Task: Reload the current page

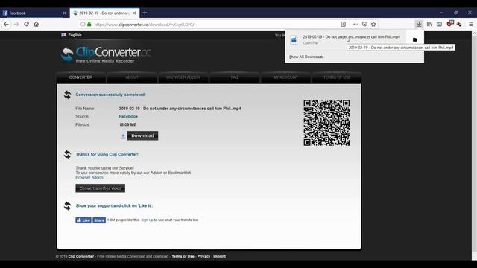Action: click(x=27, y=24)
